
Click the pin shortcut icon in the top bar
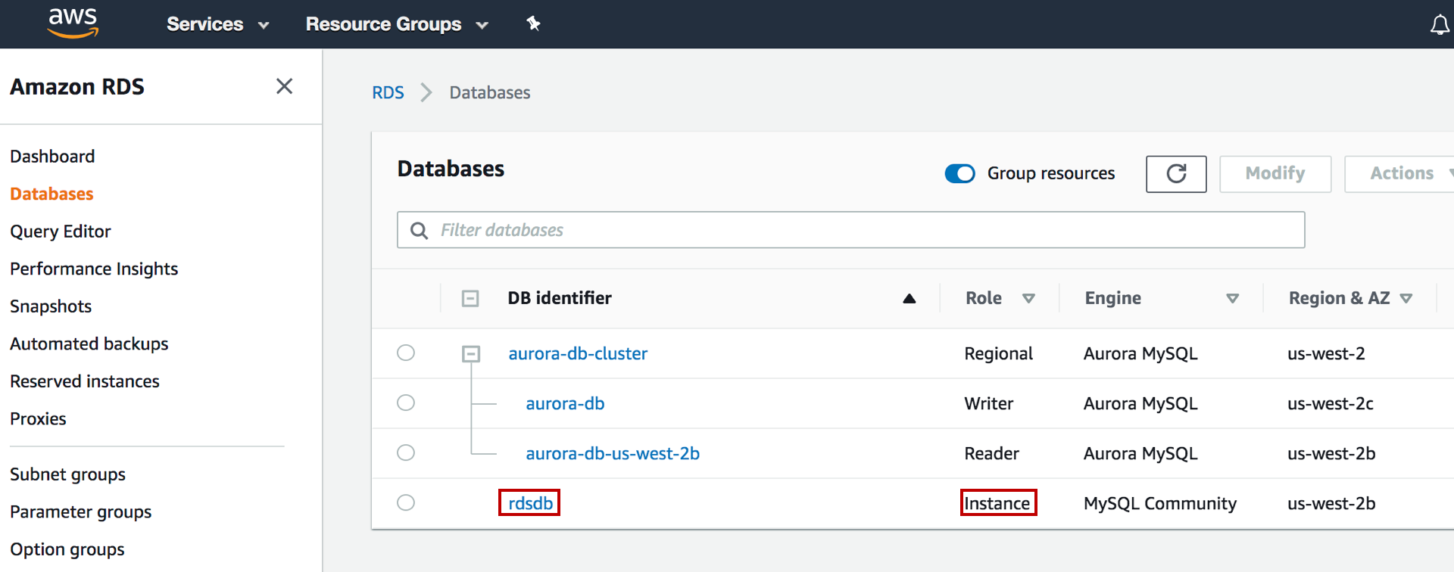click(533, 23)
